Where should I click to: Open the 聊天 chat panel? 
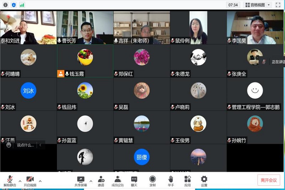pyautogui.click(x=134, y=180)
